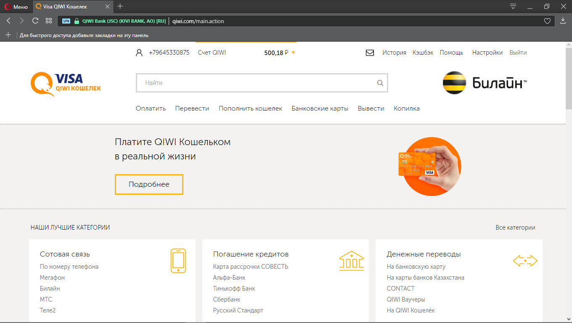Viewport: 572px width, 323px height.
Task: Open the Opera Menu button
Action: pos(16,7)
